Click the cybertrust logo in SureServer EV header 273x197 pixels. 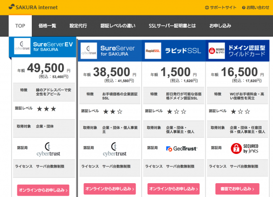pyautogui.click(x=22, y=47)
